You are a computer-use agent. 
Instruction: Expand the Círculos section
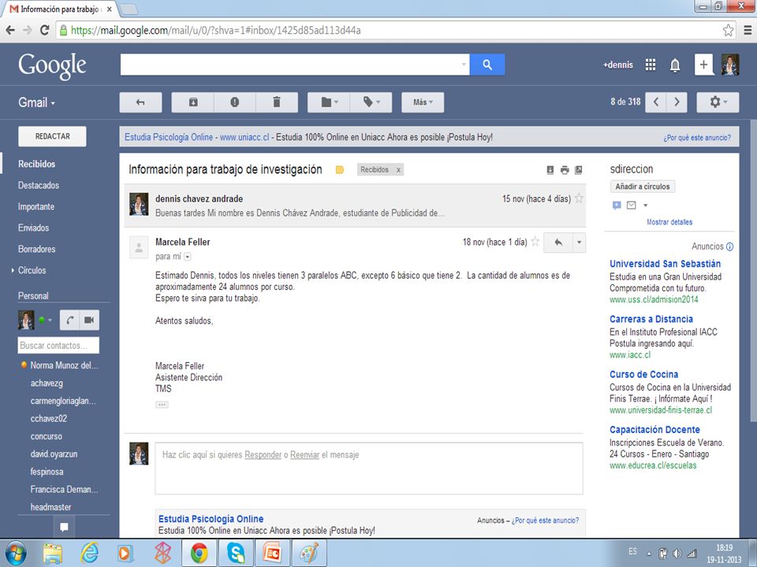click(x=13, y=270)
